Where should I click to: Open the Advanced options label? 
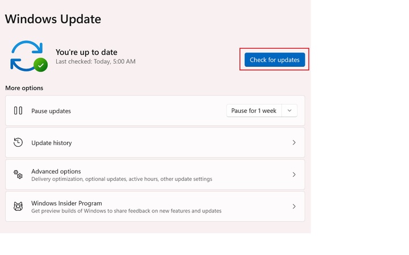coord(56,171)
